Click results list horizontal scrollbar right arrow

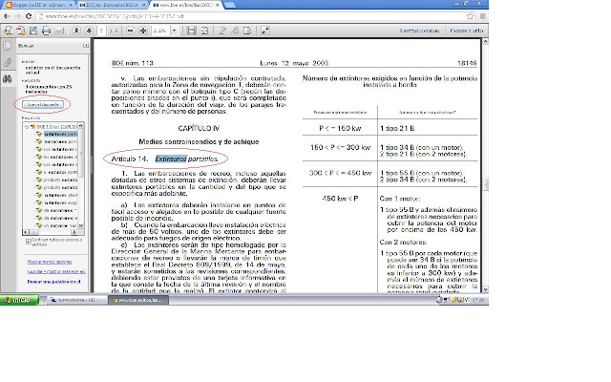click(x=74, y=232)
